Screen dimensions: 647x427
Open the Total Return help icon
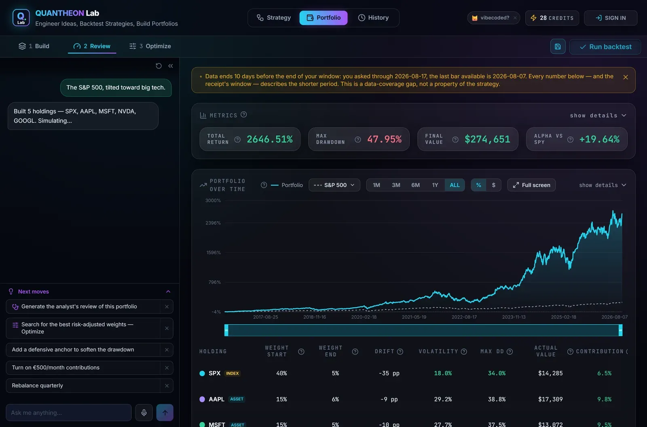237,140
